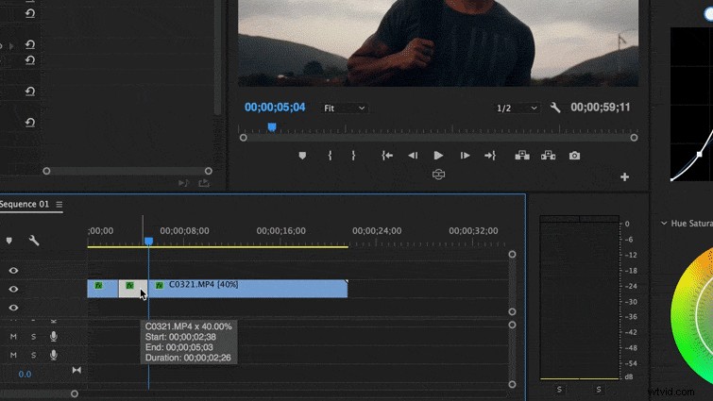Click the timeline Add Marker icon

[9, 241]
